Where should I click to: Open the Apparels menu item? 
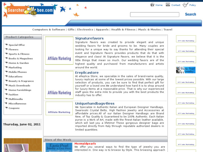102,30
